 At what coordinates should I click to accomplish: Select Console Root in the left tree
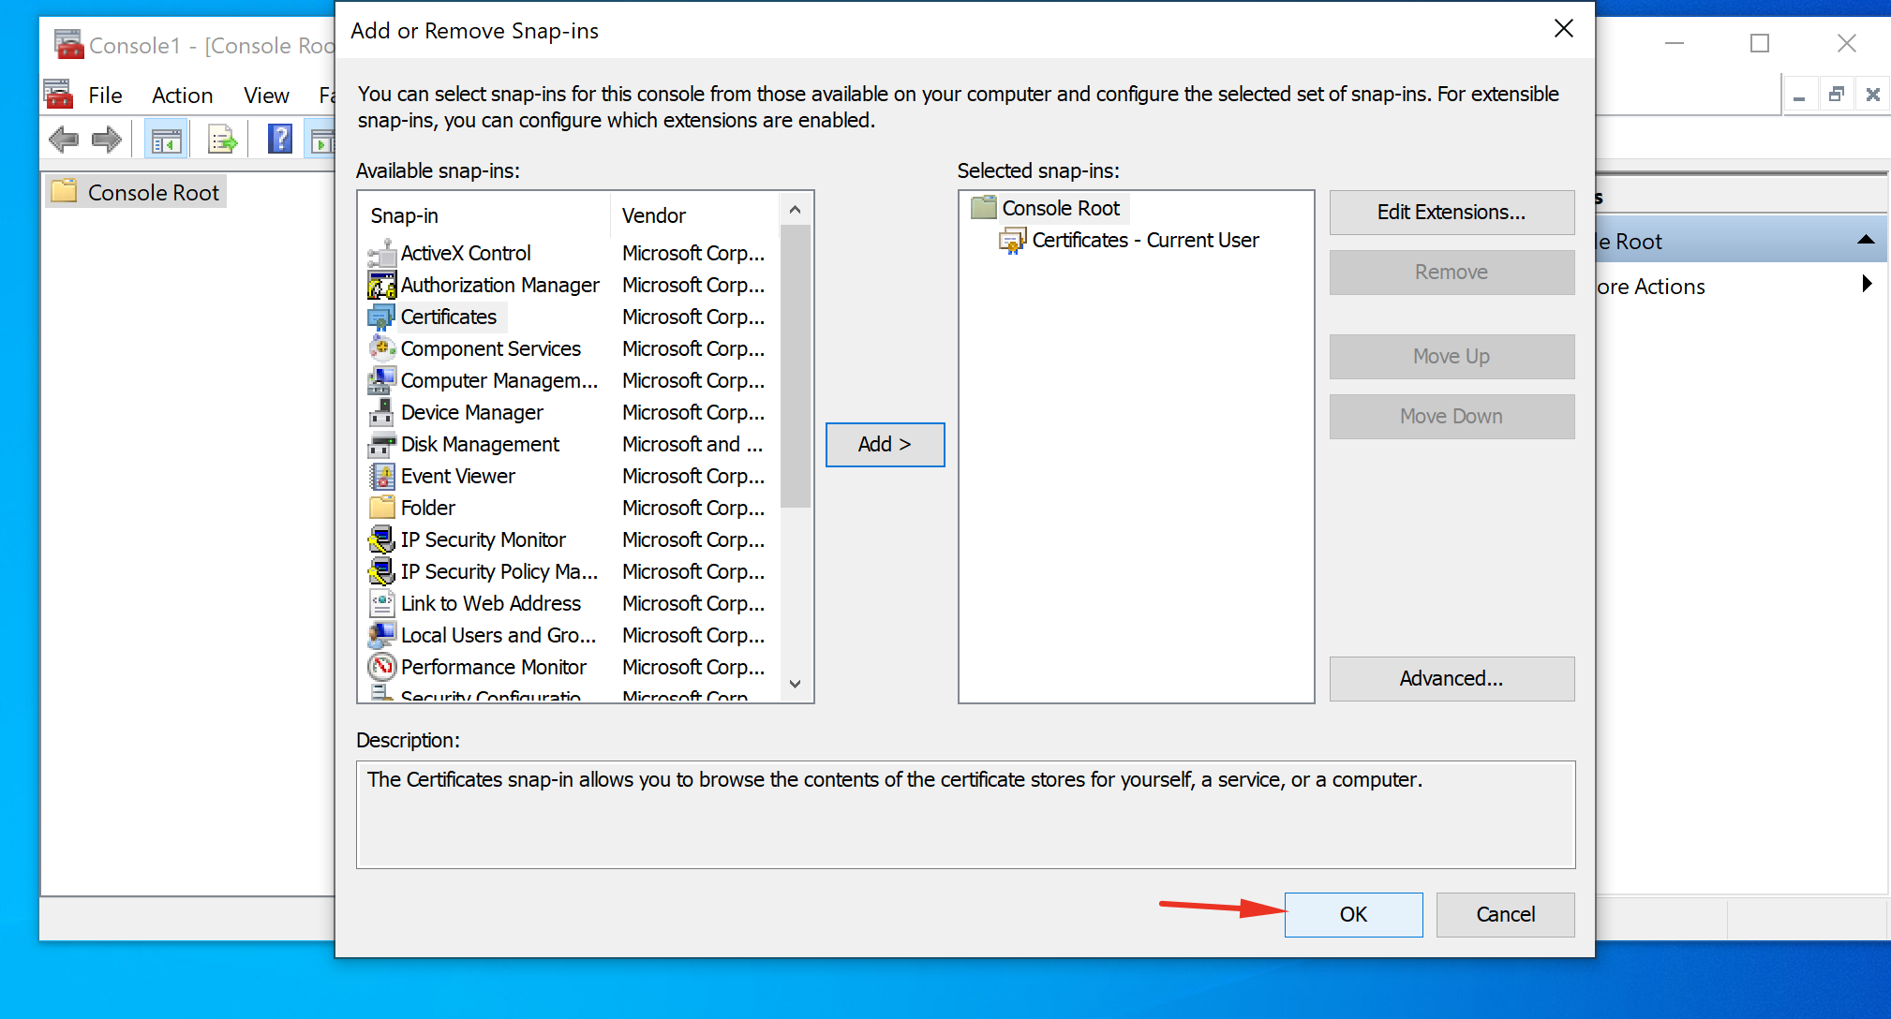(153, 192)
